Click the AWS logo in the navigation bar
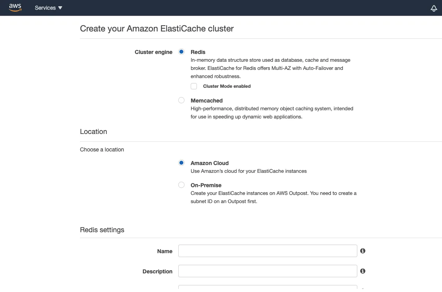The image size is (442, 292). click(x=15, y=7)
